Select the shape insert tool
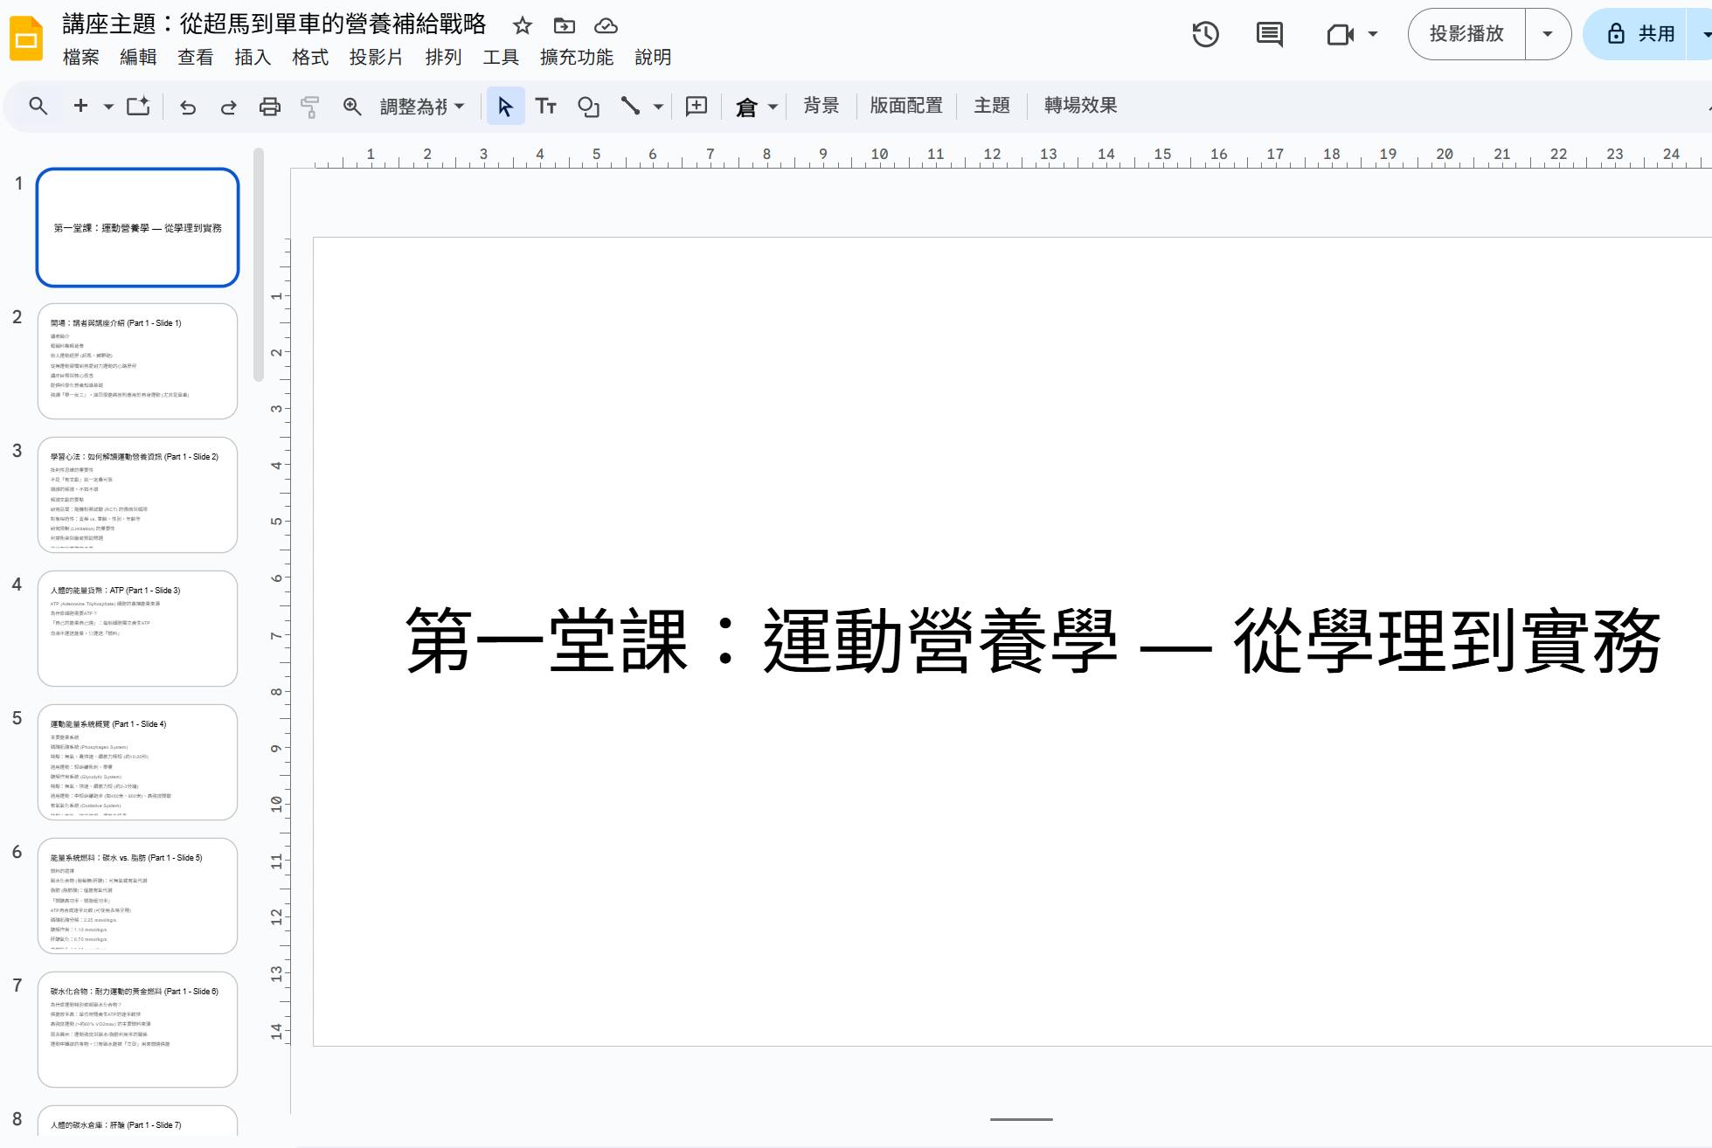The width and height of the screenshot is (1712, 1148). [588, 107]
